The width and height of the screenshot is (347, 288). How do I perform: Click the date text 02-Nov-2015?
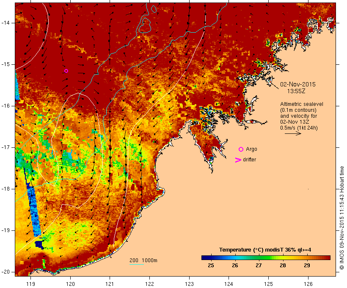pos(297,84)
